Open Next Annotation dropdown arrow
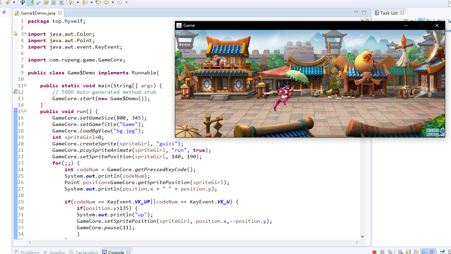The height and width of the screenshot is (254, 451). pos(78,2)
